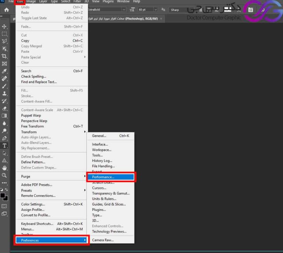Select the Move tool
Image resolution: width=283 pixels, height=253 pixels.
click(x=4, y=27)
